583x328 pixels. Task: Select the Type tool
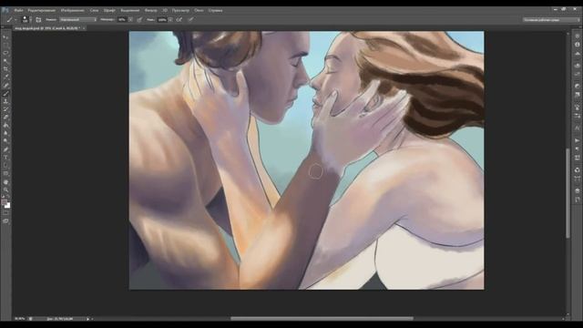pyautogui.click(x=5, y=158)
